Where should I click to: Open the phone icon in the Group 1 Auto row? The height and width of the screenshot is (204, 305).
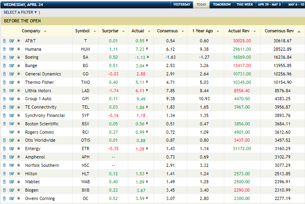(4, 99)
